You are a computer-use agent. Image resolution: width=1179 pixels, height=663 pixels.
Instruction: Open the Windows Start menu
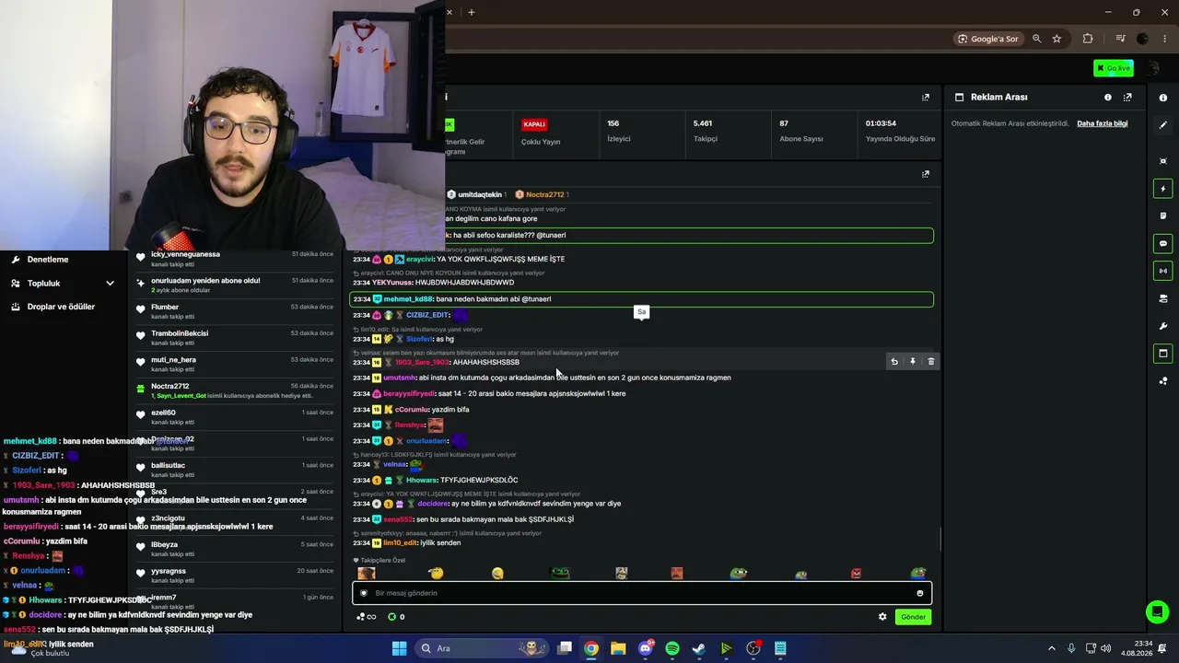coord(399,648)
